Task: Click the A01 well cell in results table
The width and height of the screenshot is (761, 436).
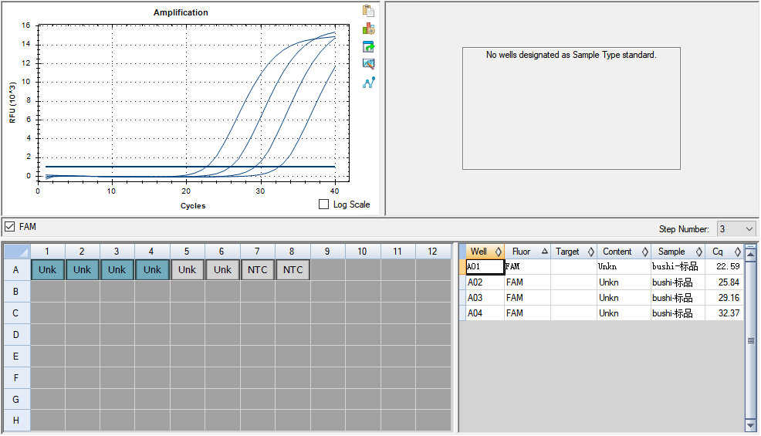Action: point(485,266)
